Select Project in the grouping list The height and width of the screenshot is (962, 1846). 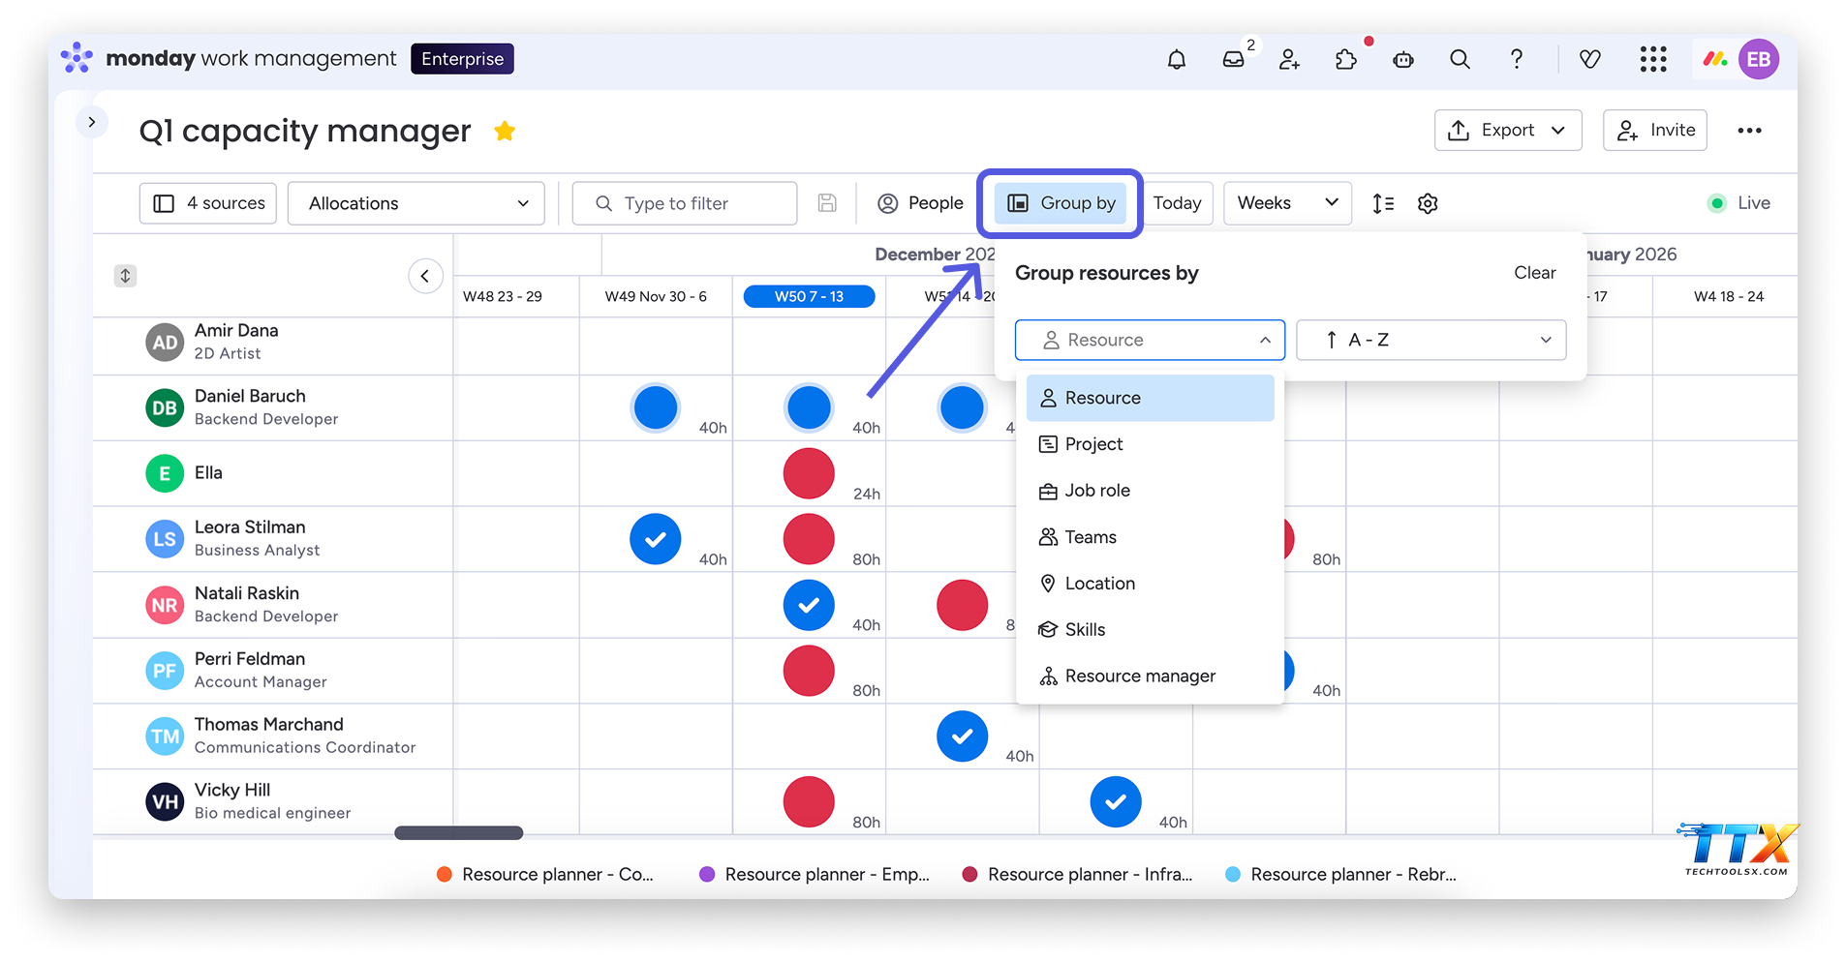(1150, 444)
